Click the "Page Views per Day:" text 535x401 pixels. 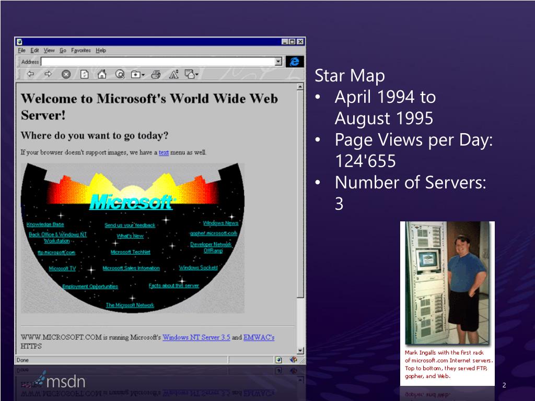414,140
